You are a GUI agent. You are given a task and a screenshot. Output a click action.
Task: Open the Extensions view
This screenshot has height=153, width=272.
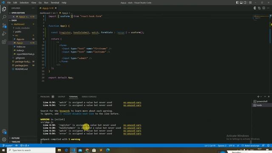[x=4, y=42]
